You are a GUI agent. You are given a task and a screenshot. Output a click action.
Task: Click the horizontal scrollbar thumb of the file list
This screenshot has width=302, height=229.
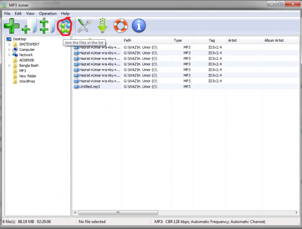point(118,212)
